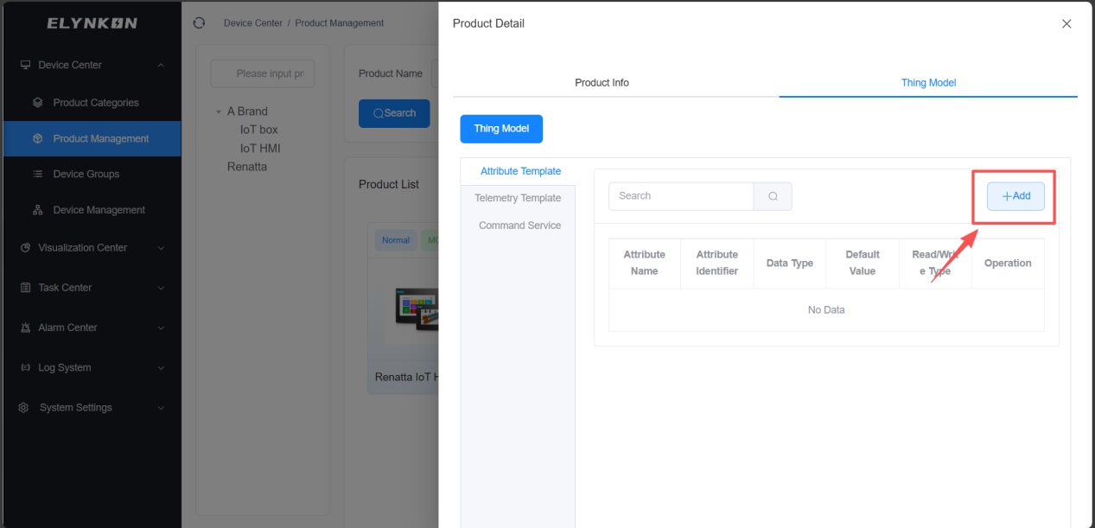Click the Product Detail title
This screenshot has height=528, width=1095.
[488, 23]
